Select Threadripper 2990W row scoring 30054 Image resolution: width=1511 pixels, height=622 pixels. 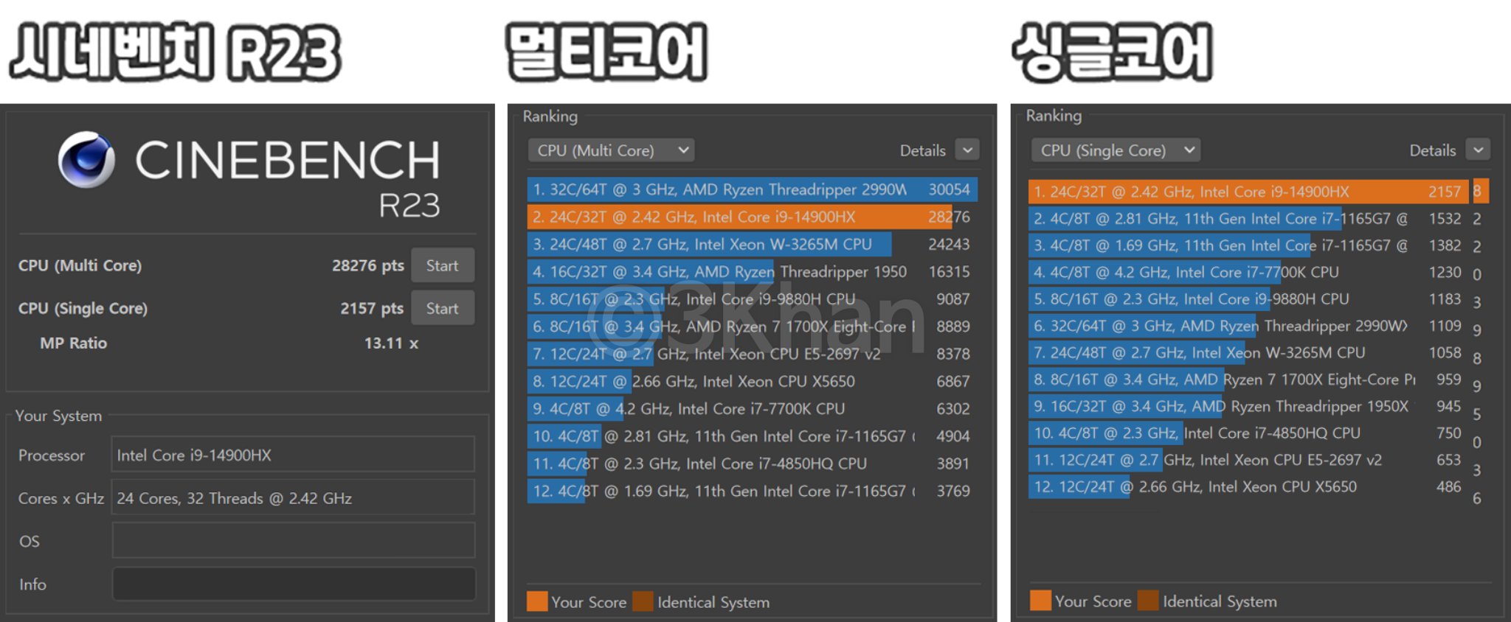click(753, 189)
